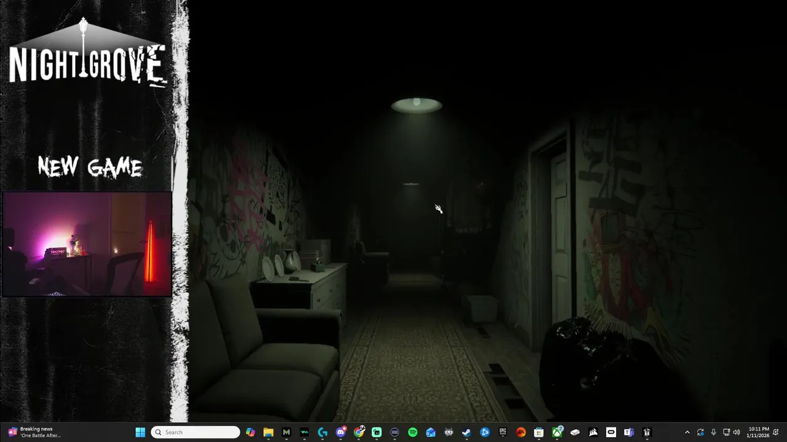Open the gray cat-face app icon
This screenshot has height=442, width=787.
[449, 432]
